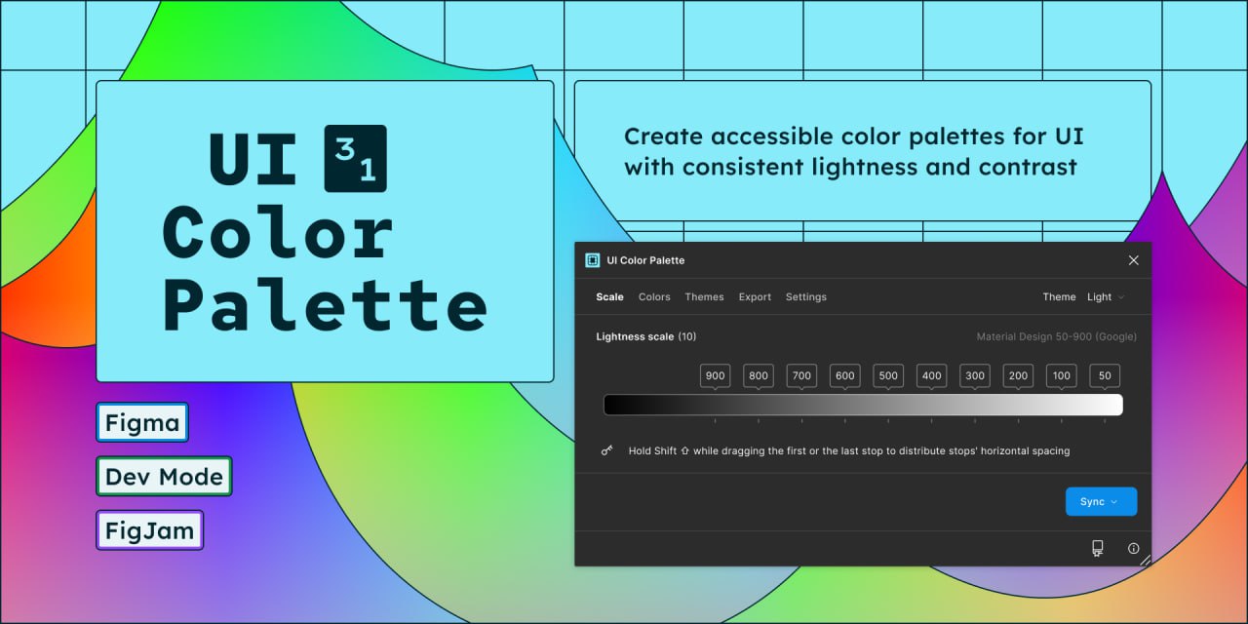Screen dimensions: 1248x624
Task: Click the Material Design 50-900 (Google) preset label
Action: point(1056,336)
